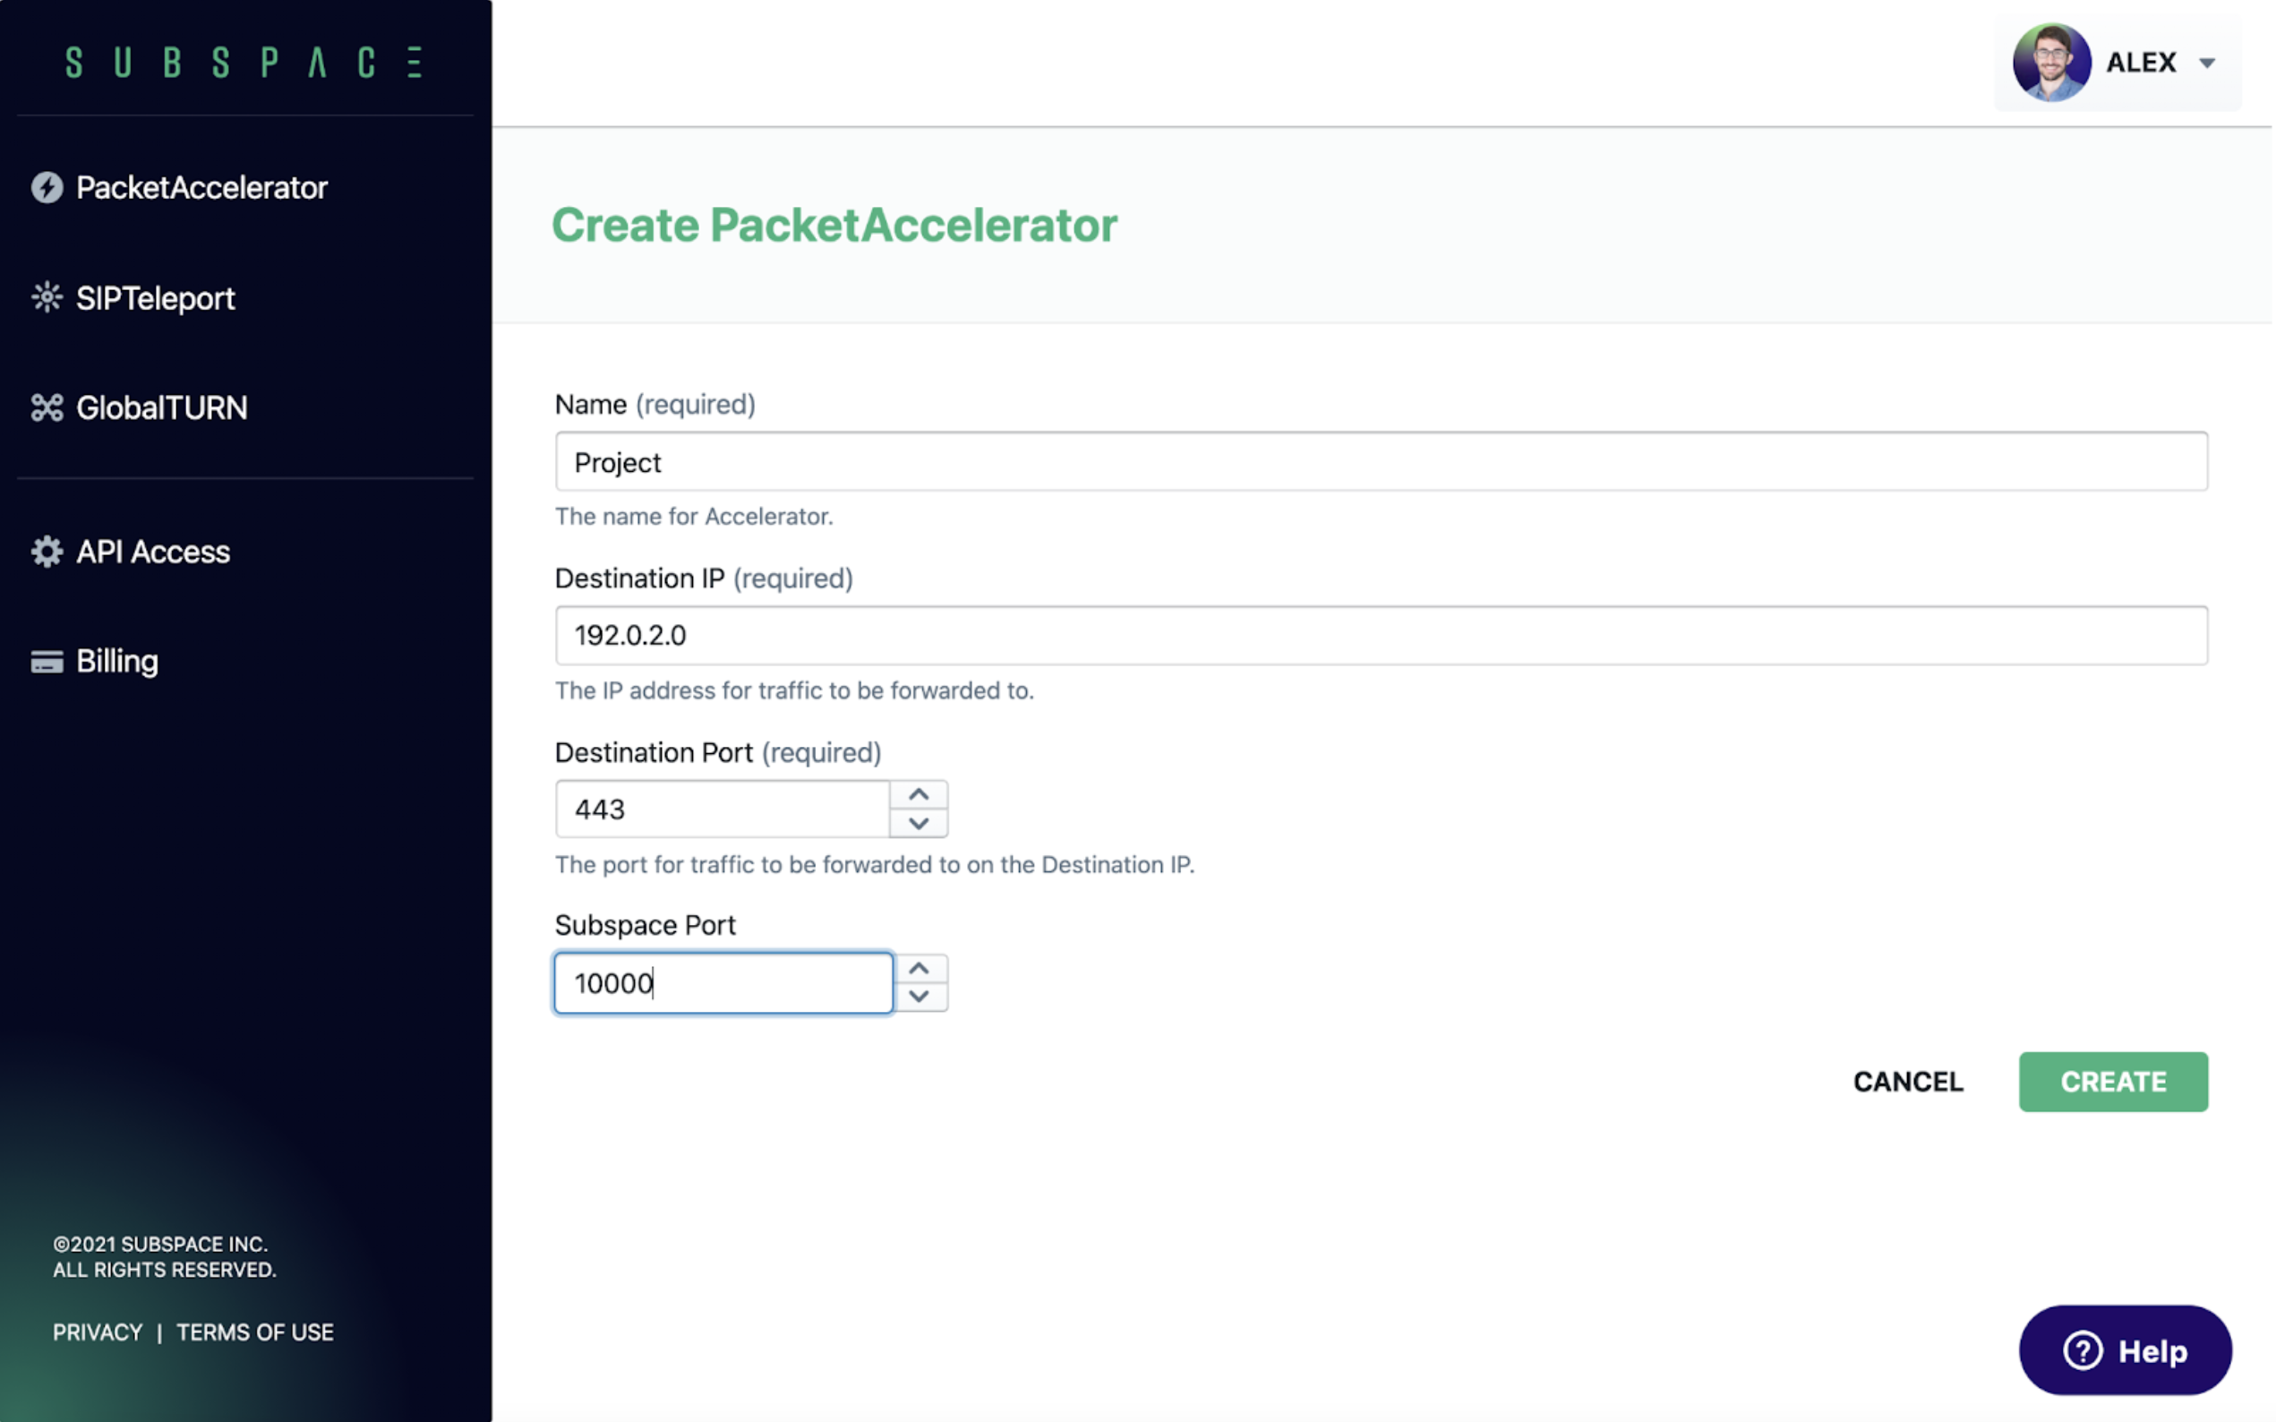Click the CANCEL button
The height and width of the screenshot is (1422, 2276).
click(1911, 1083)
